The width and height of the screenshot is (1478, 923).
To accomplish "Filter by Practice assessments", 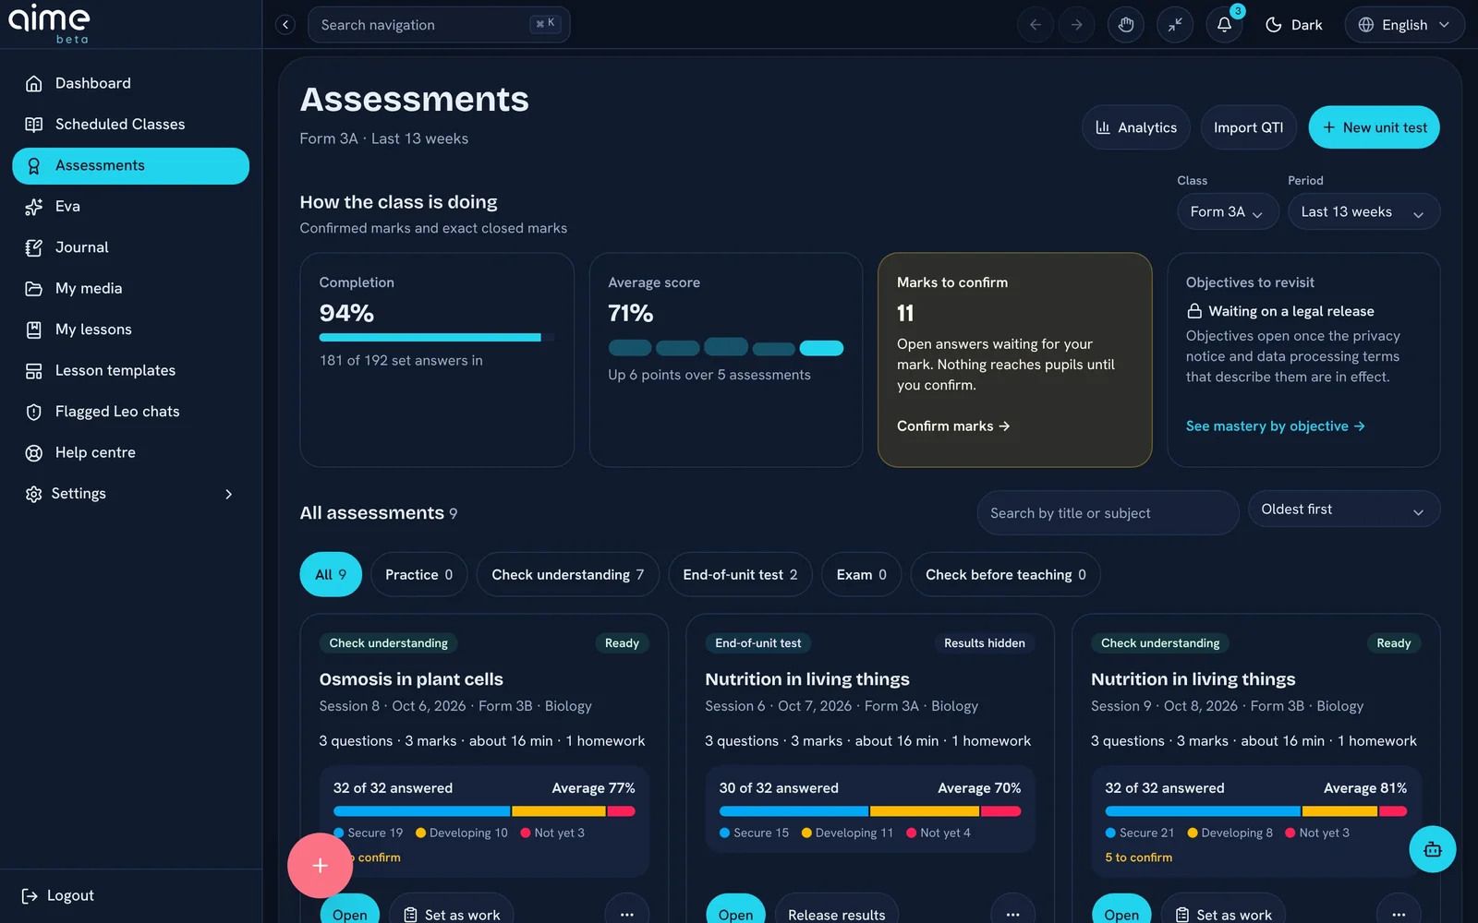I will coord(418,574).
